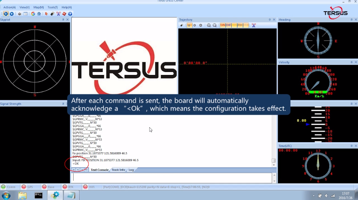Image resolution: width=358 pixels, height=200 pixels.
Task: Select the large point size button in Trajectory
Action: 200,25
